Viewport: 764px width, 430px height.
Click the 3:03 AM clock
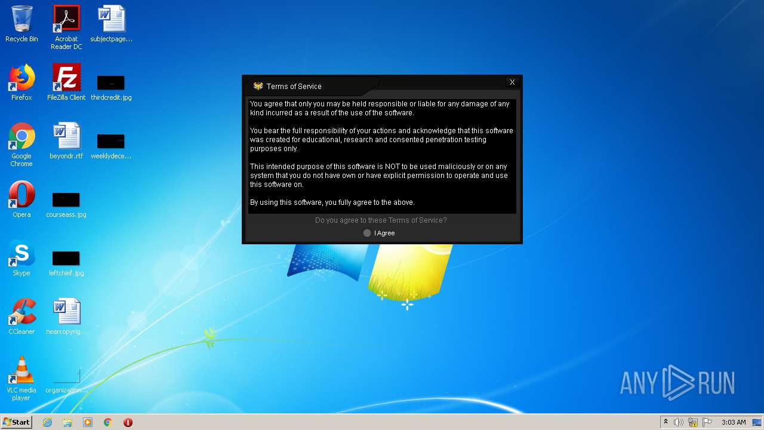pos(734,422)
